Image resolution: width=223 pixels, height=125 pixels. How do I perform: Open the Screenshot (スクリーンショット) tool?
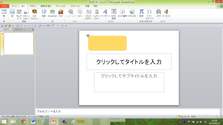click(x=26, y=14)
